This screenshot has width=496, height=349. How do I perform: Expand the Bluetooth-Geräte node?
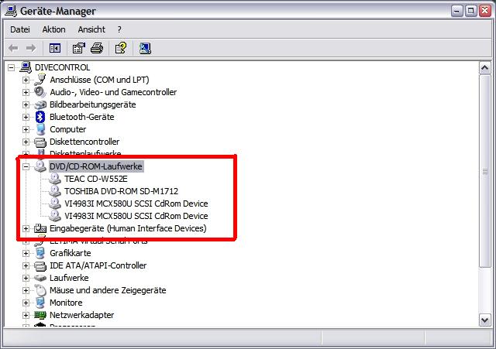26,117
